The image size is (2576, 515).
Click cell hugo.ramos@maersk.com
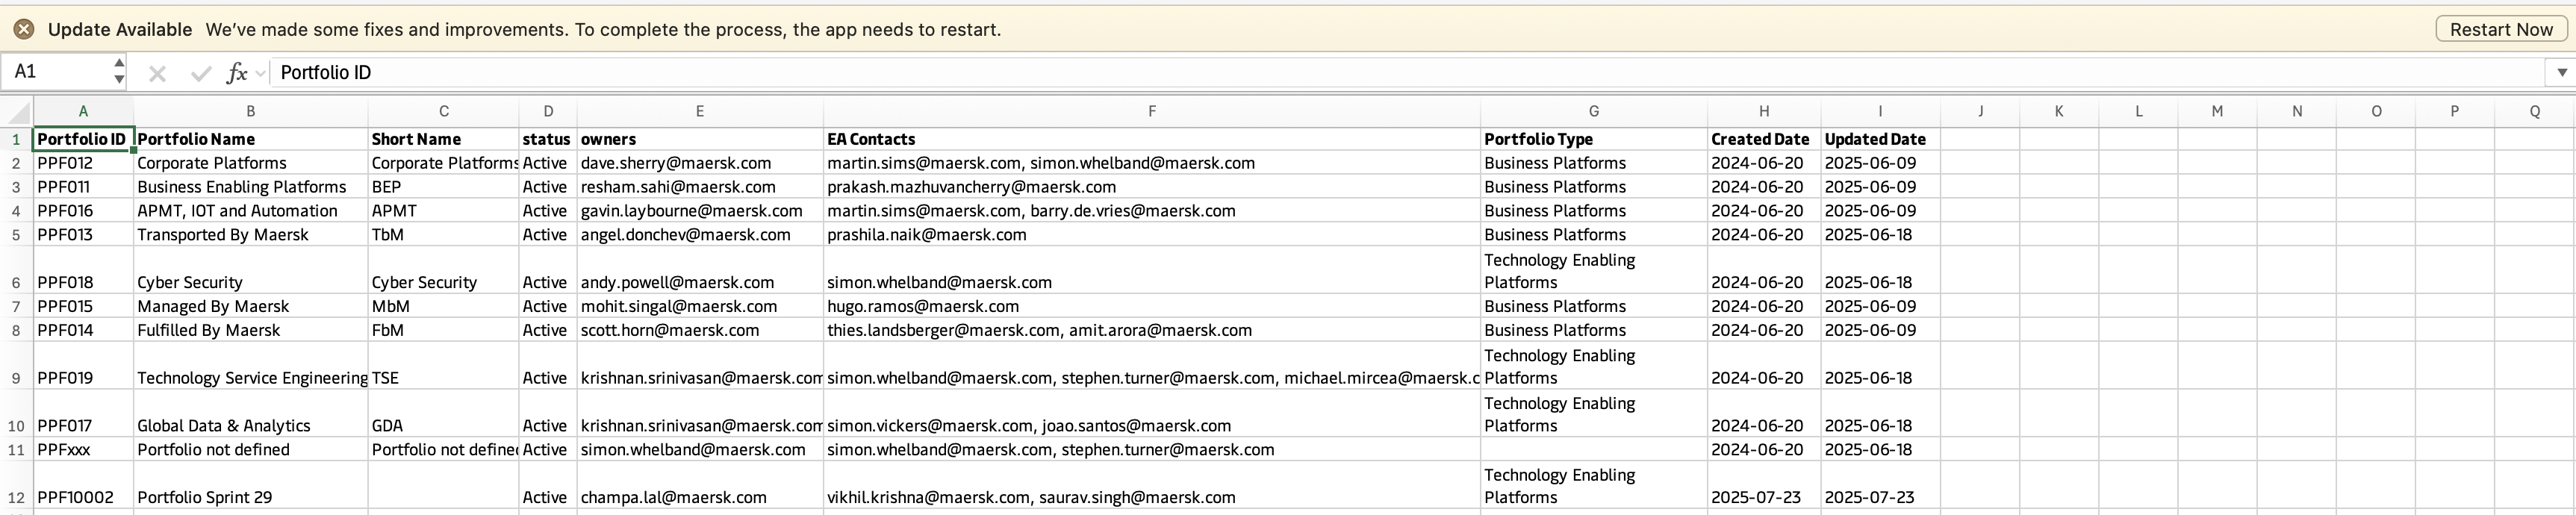(1151, 306)
